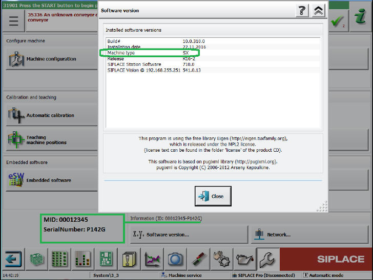Screen dimensions: 373x280
Task: Grab the dialog resize grip dots
Action: point(322,206)
